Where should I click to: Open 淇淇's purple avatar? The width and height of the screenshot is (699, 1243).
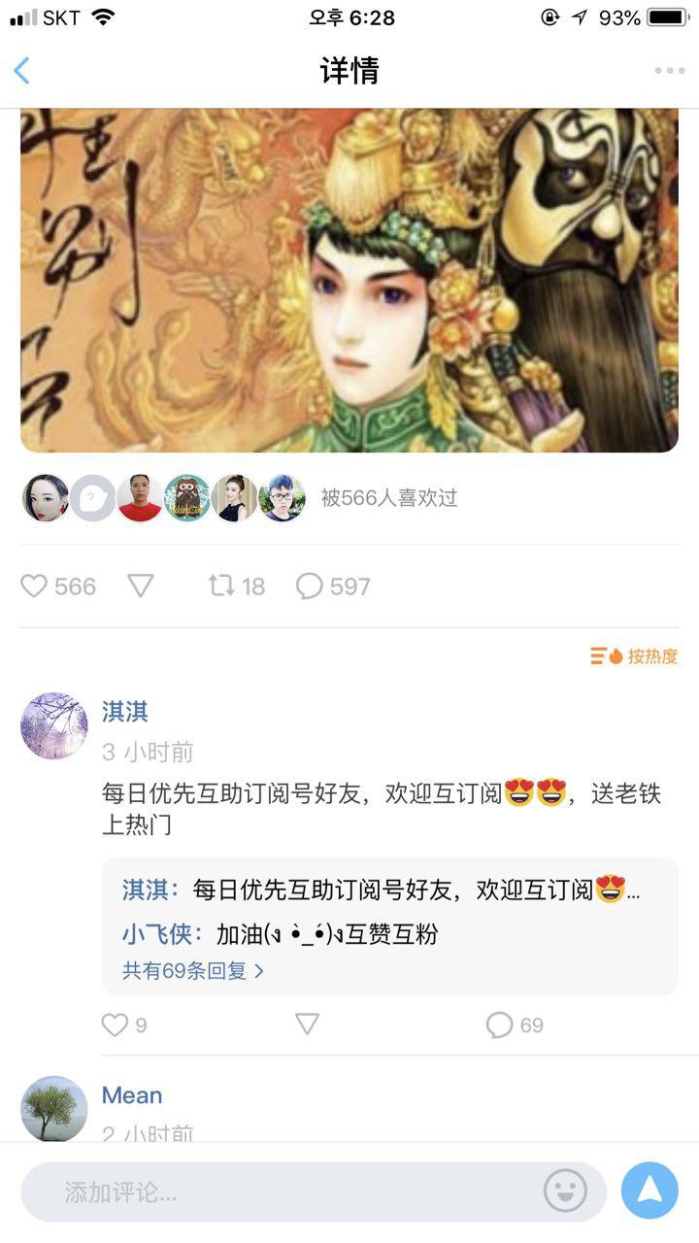tap(54, 725)
